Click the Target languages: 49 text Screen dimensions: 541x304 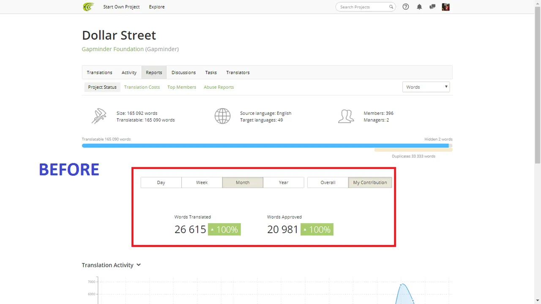(x=262, y=120)
